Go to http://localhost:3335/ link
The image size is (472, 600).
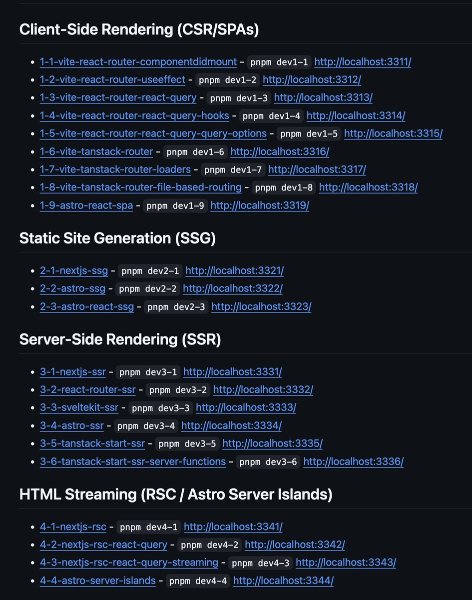(x=273, y=444)
